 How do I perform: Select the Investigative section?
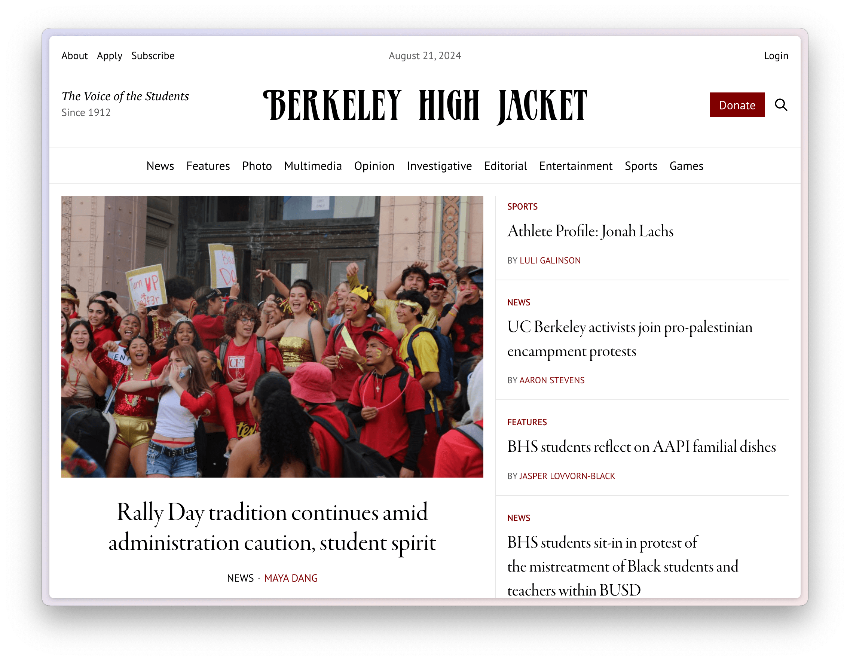(x=439, y=165)
